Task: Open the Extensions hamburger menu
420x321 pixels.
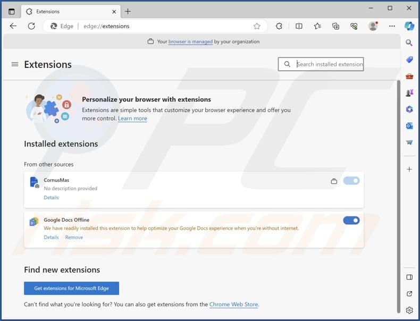Action: [15, 64]
